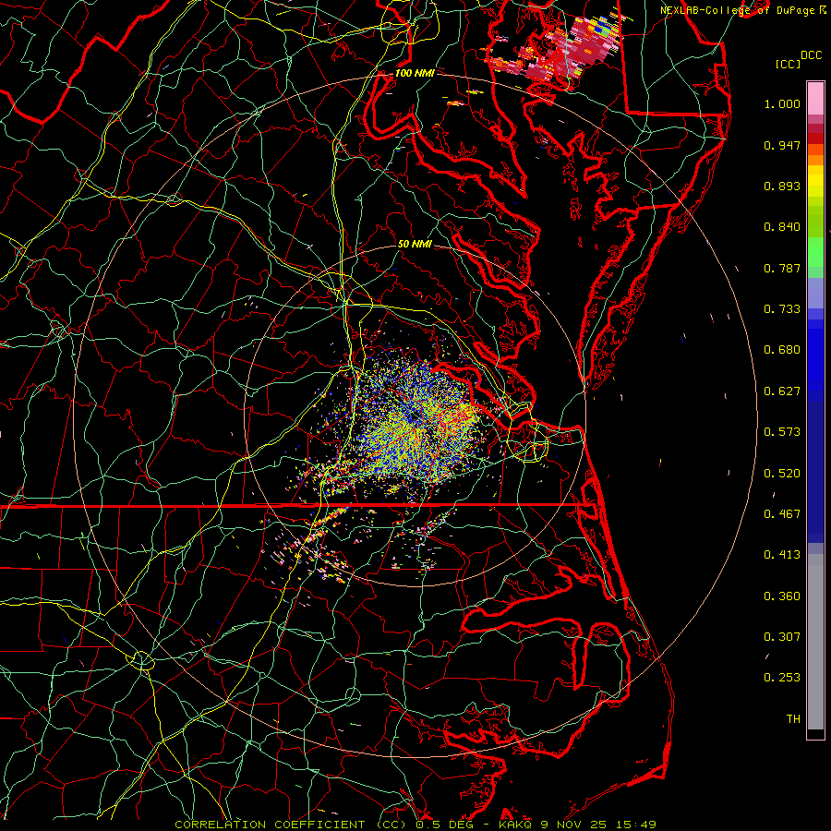831x831 pixels.
Task: Select the 0.467 legend value
Action: click(x=782, y=514)
